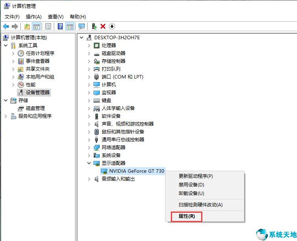Collapse the 系统工具 node
This screenshot has width=297, height=241.
coord(6,46)
